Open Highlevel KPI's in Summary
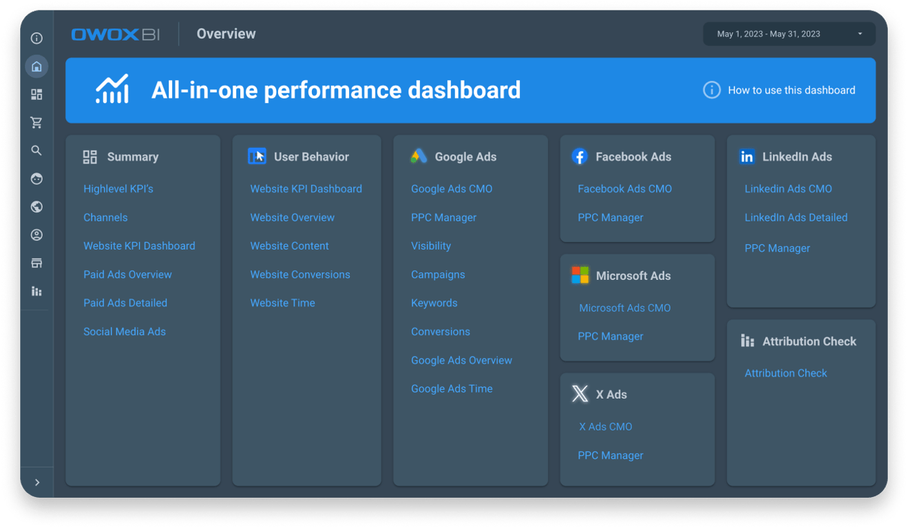This screenshot has height=528, width=908. coord(118,189)
